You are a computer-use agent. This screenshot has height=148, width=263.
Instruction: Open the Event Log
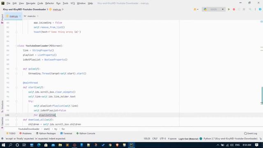tap(251, 133)
